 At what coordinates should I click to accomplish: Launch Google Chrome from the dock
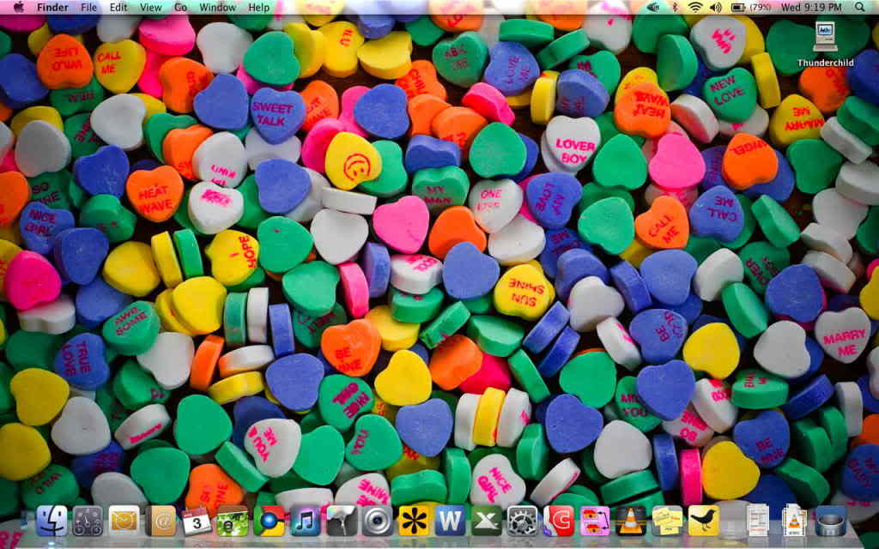tap(269, 521)
